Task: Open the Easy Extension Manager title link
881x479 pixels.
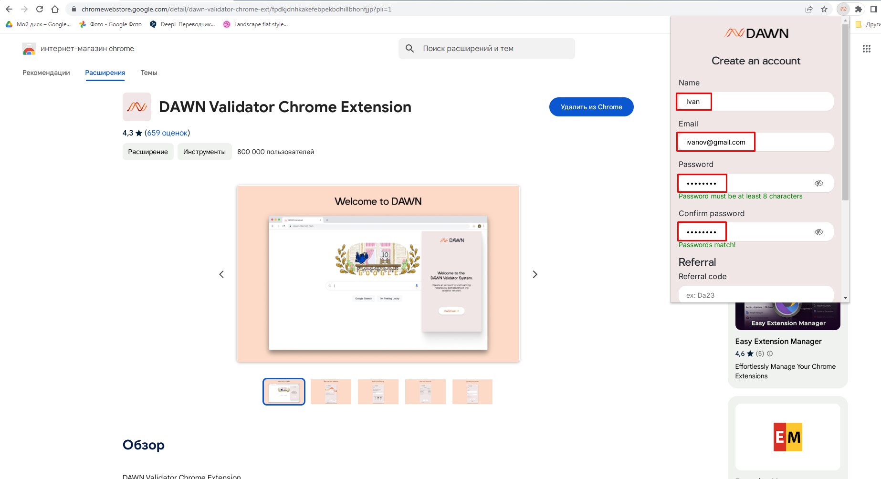Action: click(778, 342)
